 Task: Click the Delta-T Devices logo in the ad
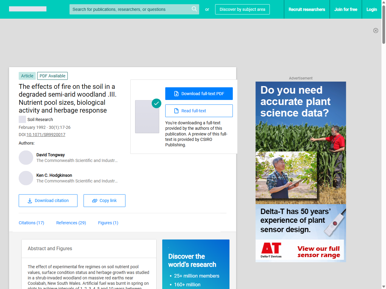click(x=271, y=250)
